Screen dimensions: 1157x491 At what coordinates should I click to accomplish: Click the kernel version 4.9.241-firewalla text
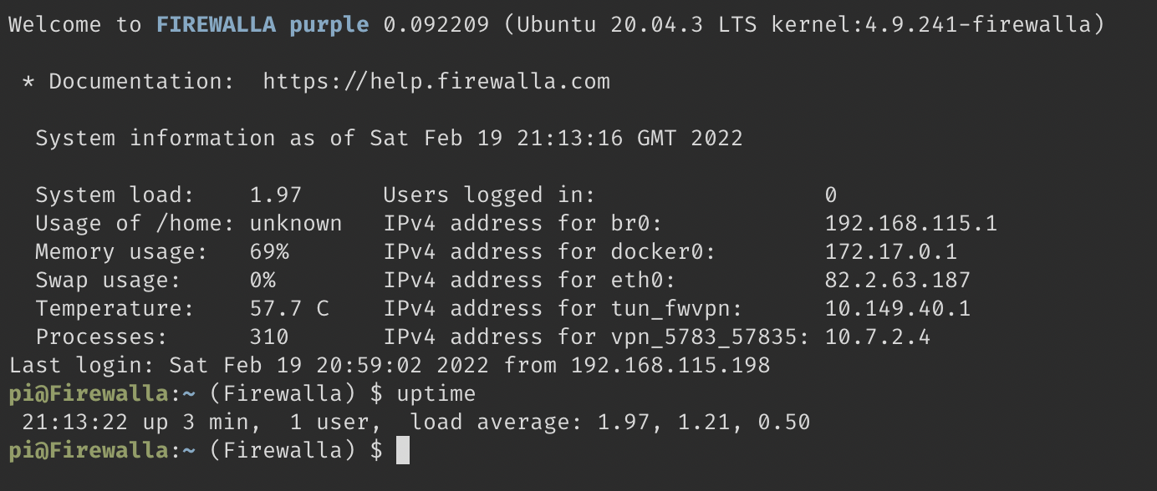click(x=956, y=24)
